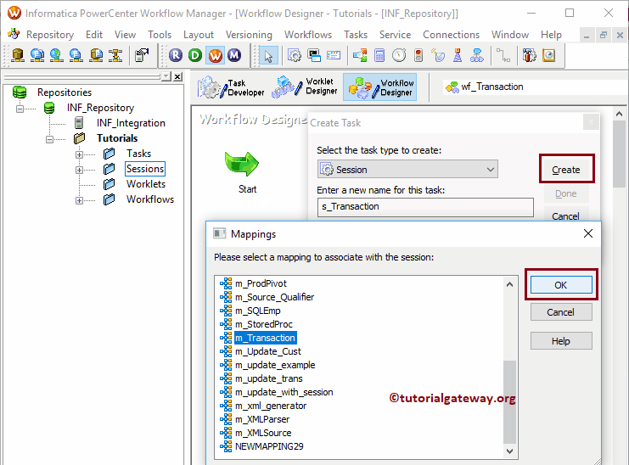Collapse the Tutorials folder node

49,139
